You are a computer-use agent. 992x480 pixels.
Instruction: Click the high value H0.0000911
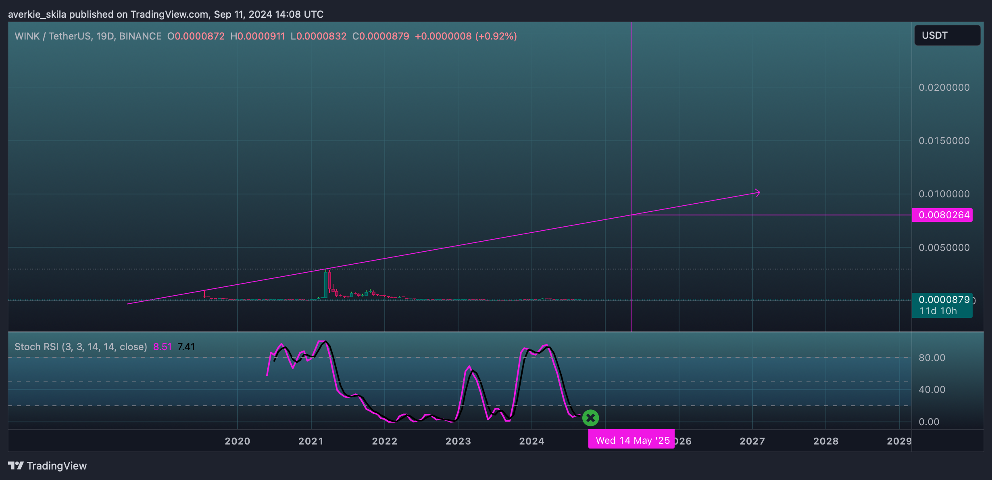(258, 36)
